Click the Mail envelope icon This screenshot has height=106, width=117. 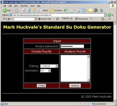coord(72,10)
